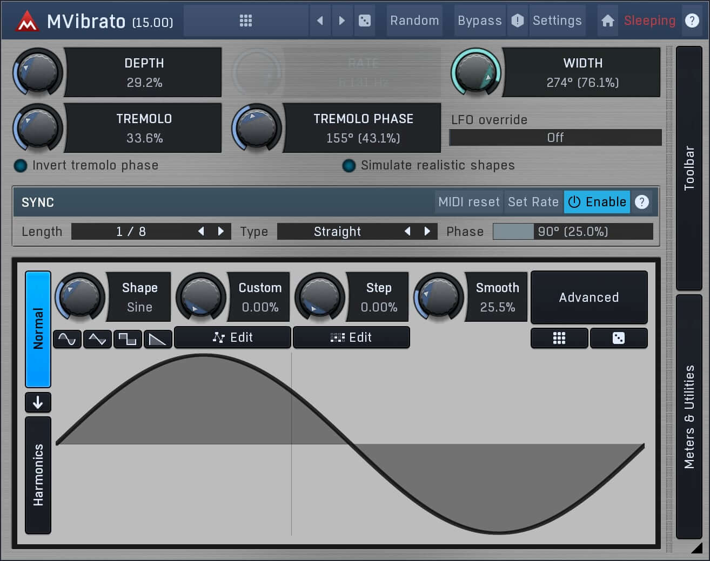Open the sync Type Straight selector
Screen dimensions: 710x561
[337, 232]
